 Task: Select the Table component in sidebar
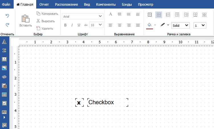pyautogui.click(x=4, y=95)
